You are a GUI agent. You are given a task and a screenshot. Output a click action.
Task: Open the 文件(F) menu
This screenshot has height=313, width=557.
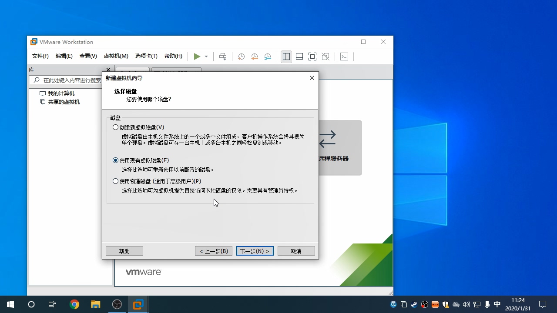[x=40, y=56]
